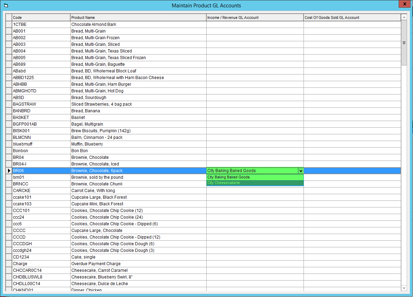
Task: Open the Income / Revenue account dropdown arrow
Action: point(301,171)
